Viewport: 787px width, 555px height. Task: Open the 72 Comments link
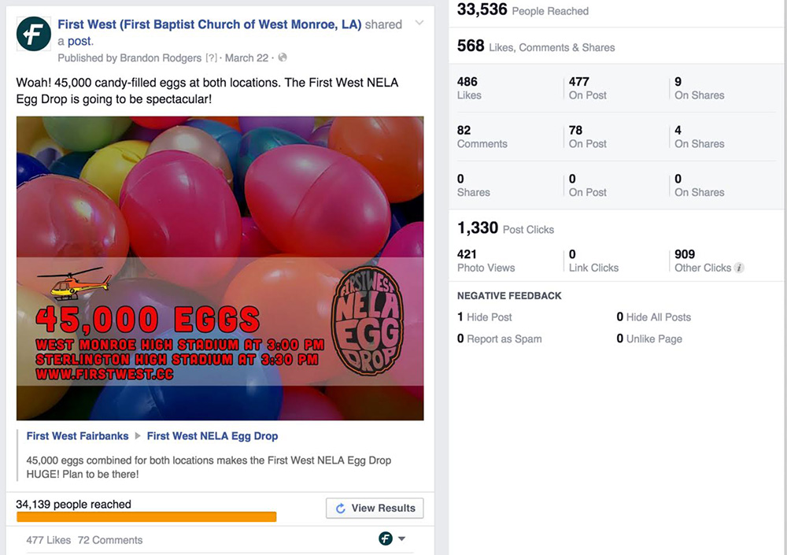point(110,540)
